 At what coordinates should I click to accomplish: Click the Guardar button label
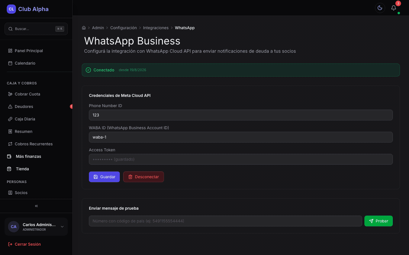tap(108, 177)
